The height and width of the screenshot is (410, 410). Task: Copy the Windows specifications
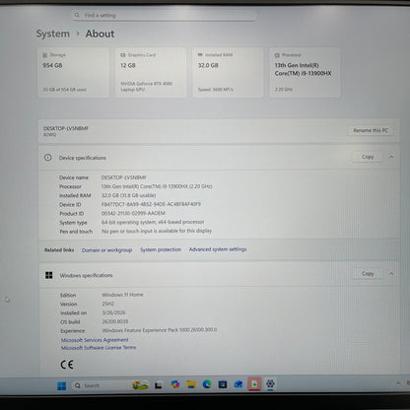pos(368,273)
